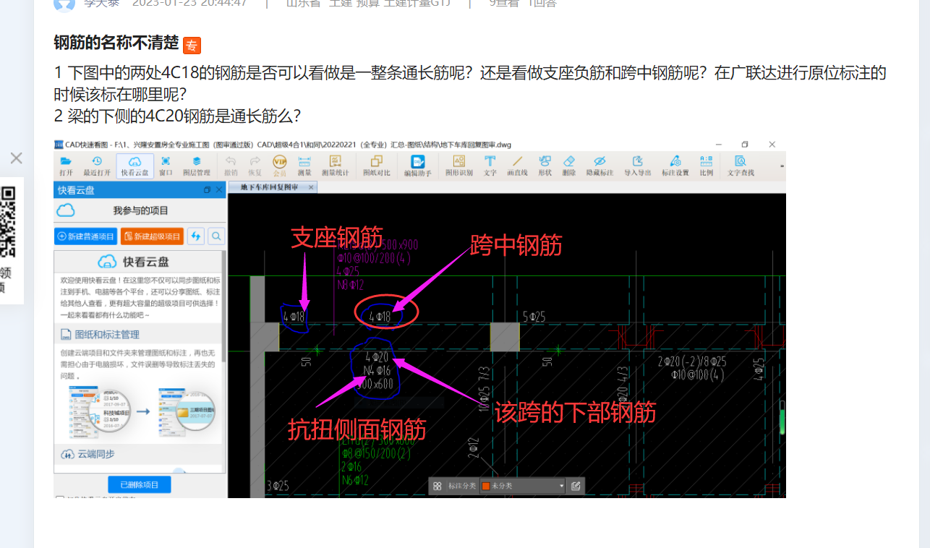Select the 测量 measure tool
Screen dimensions: 930x548
pyautogui.click(x=304, y=166)
